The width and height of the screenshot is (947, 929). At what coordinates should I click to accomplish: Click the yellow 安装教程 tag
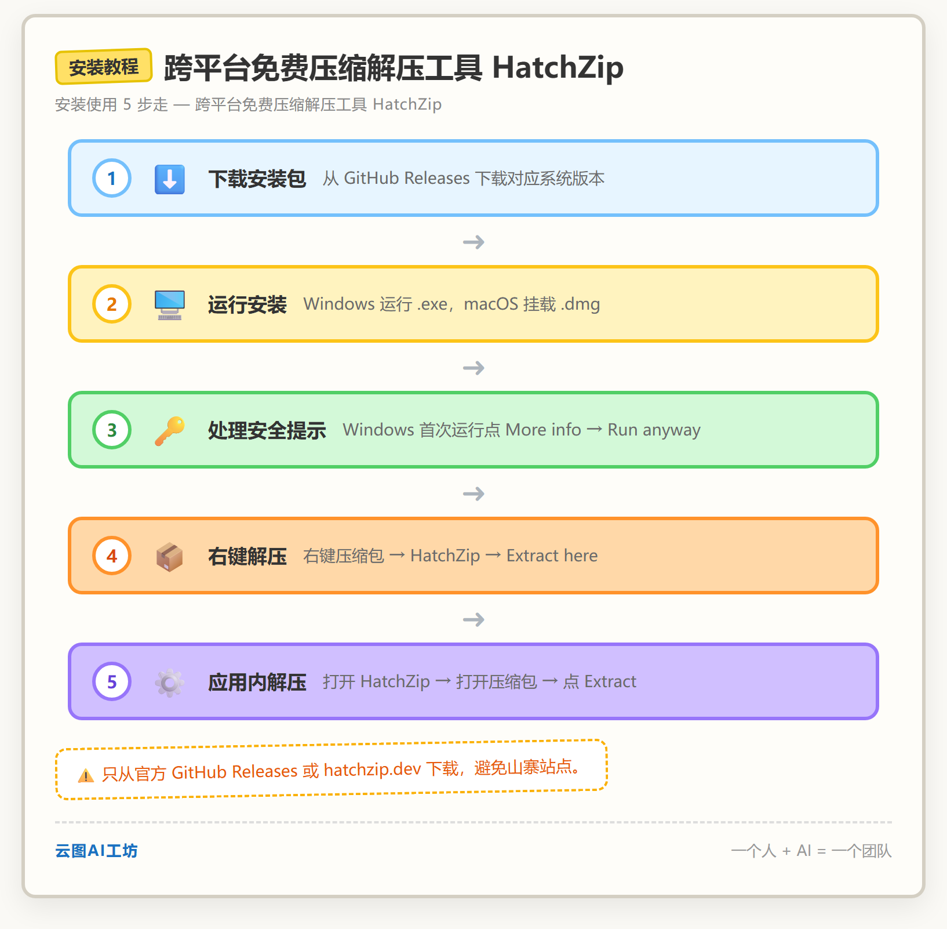point(104,67)
